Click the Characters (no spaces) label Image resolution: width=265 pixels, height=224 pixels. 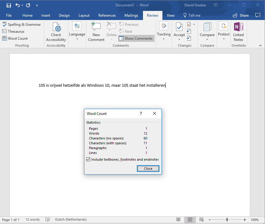106,138
